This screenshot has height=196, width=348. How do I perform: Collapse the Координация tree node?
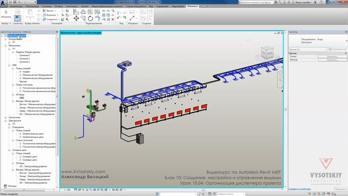[x=5, y=39]
